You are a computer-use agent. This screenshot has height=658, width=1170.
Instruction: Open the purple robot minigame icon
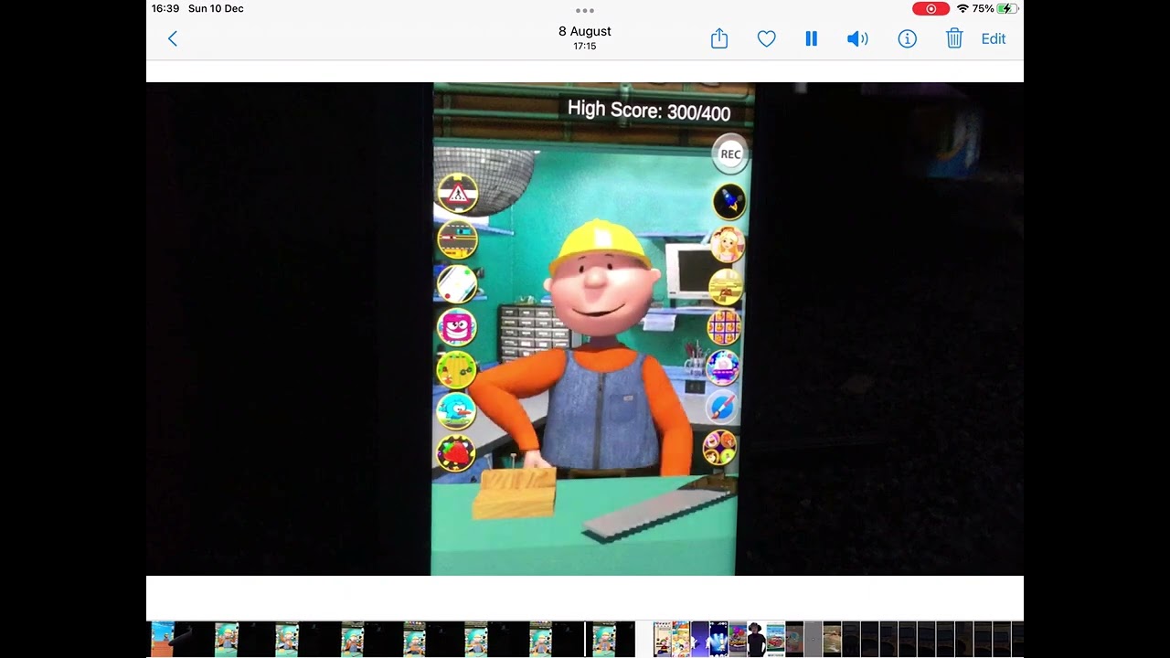[x=723, y=367]
